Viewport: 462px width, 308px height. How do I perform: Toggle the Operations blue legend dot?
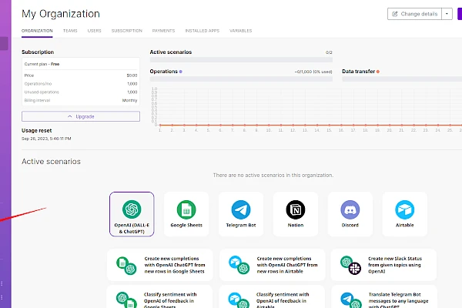point(181,71)
